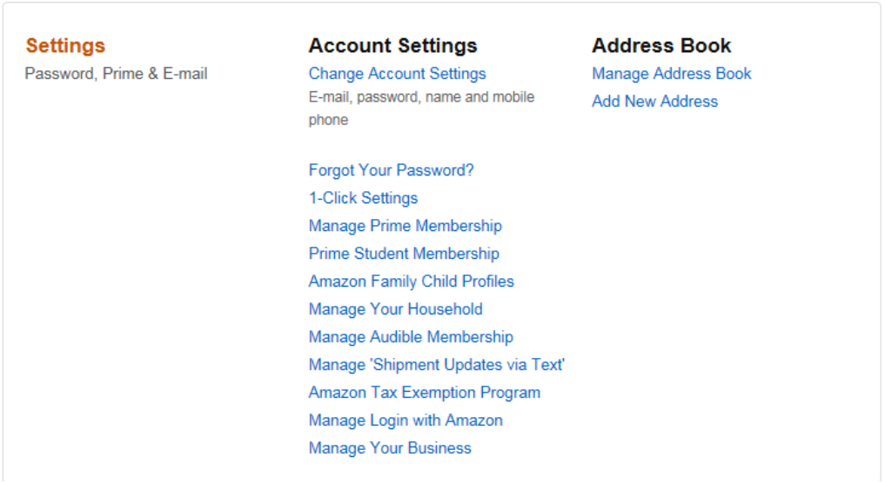Click the 'E-mail, password, name and mobile' description
885x483 pixels.
pos(421,97)
